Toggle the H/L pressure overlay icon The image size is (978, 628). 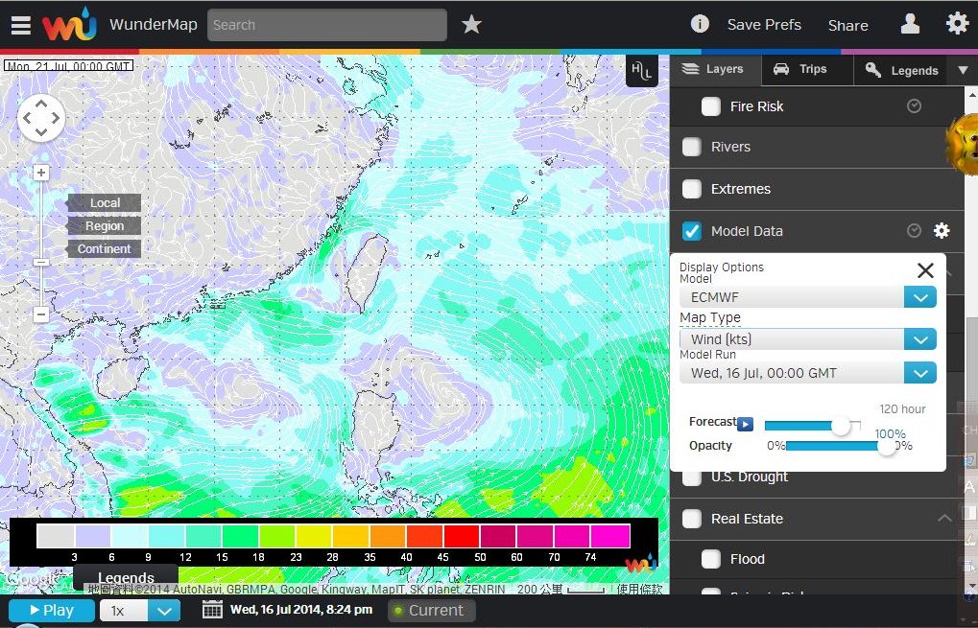641,71
